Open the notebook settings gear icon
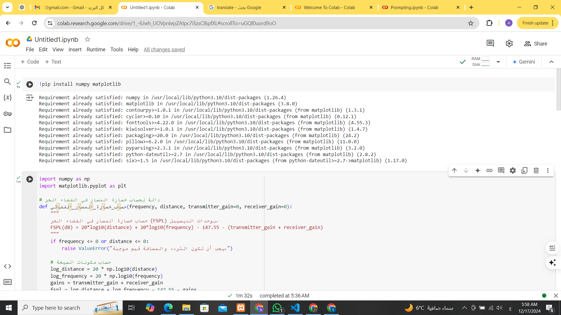Image resolution: width=561 pixels, height=315 pixels. tap(509, 44)
